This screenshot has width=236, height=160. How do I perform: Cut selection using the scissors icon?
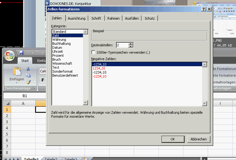(x=28, y=69)
